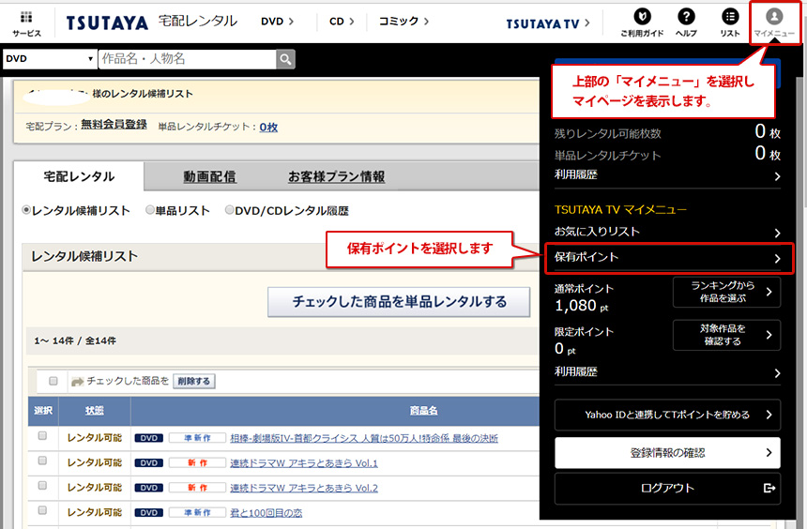Open 君と100回目の恋 title link
The height and width of the screenshot is (529, 807).
pos(266,513)
